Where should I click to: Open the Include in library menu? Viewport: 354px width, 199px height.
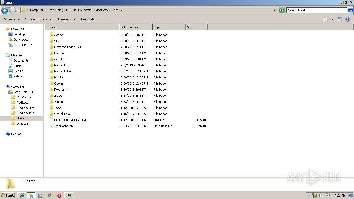point(38,19)
